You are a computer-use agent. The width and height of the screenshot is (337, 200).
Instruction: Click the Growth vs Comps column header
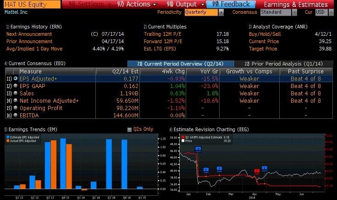[249, 72]
